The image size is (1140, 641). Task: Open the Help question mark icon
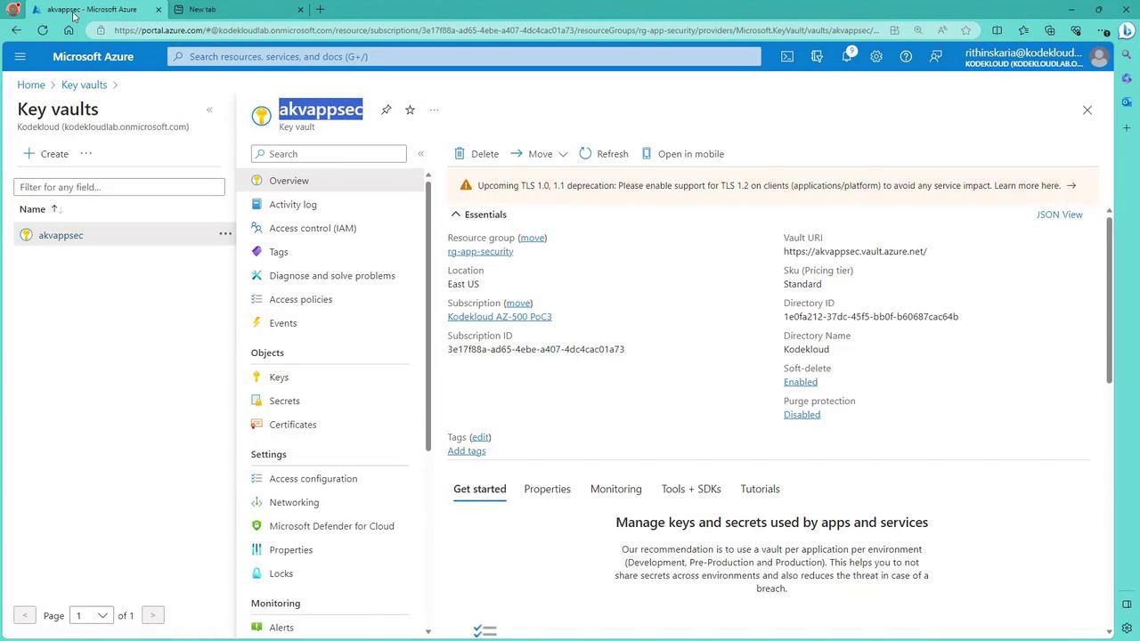[x=906, y=56]
